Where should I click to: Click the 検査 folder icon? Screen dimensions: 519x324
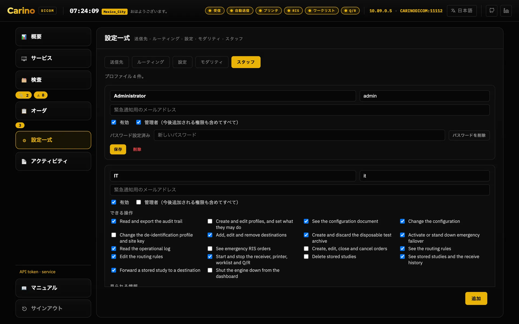coord(24,80)
